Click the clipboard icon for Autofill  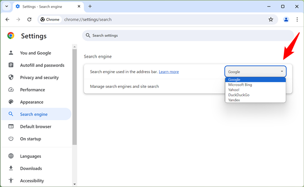(x=11, y=65)
